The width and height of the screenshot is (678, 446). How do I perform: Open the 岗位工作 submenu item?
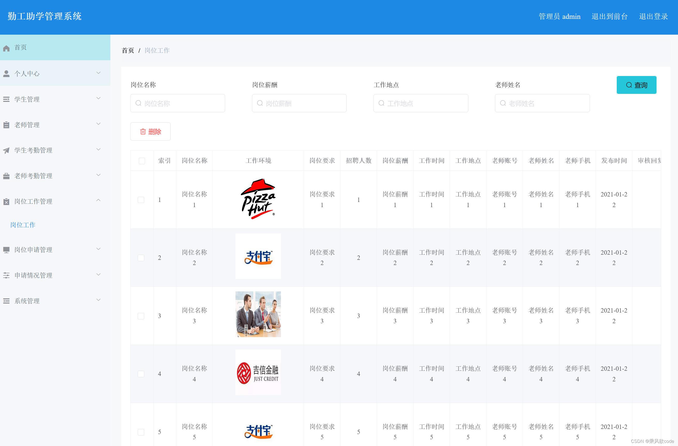pos(23,225)
